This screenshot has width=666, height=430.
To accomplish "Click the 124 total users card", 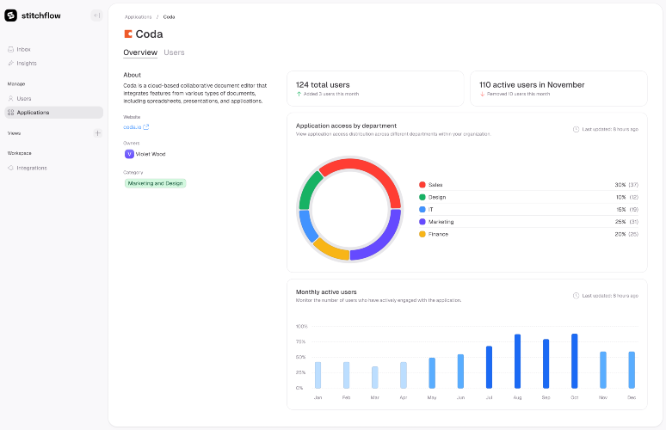I will point(375,89).
